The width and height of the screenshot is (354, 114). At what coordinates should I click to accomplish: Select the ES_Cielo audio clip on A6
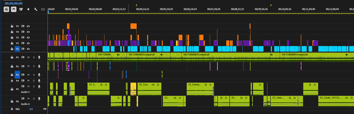click(x=285, y=101)
